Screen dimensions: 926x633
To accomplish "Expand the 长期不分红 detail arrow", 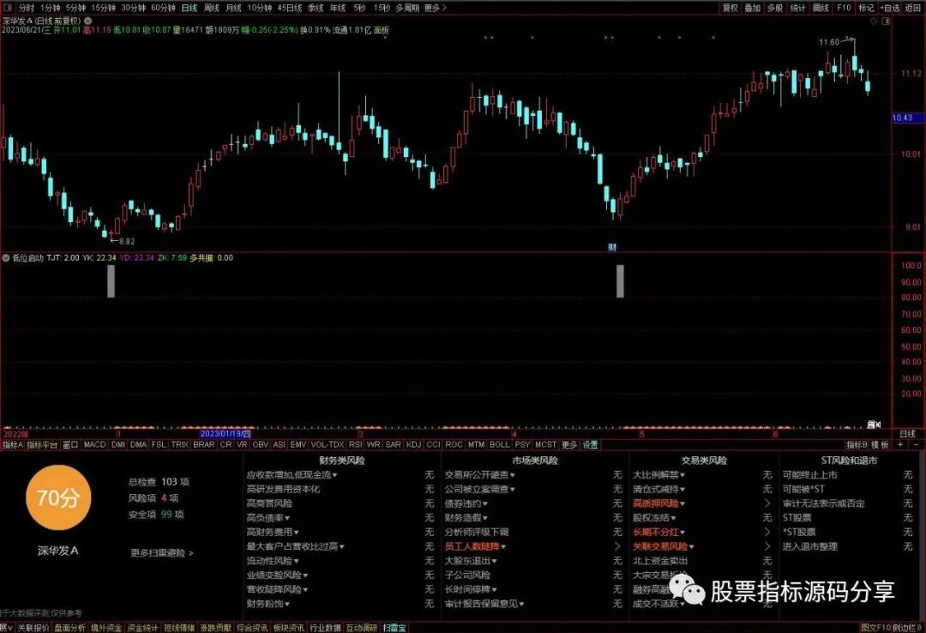I will (767, 532).
